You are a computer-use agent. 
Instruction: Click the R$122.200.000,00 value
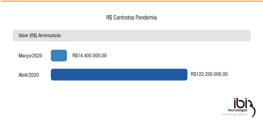click(209, 74)
